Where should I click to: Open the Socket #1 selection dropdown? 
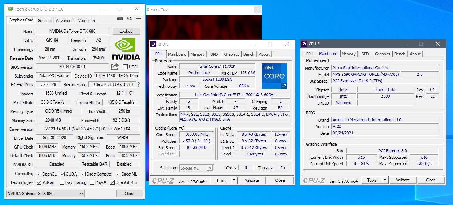[196, 168]
